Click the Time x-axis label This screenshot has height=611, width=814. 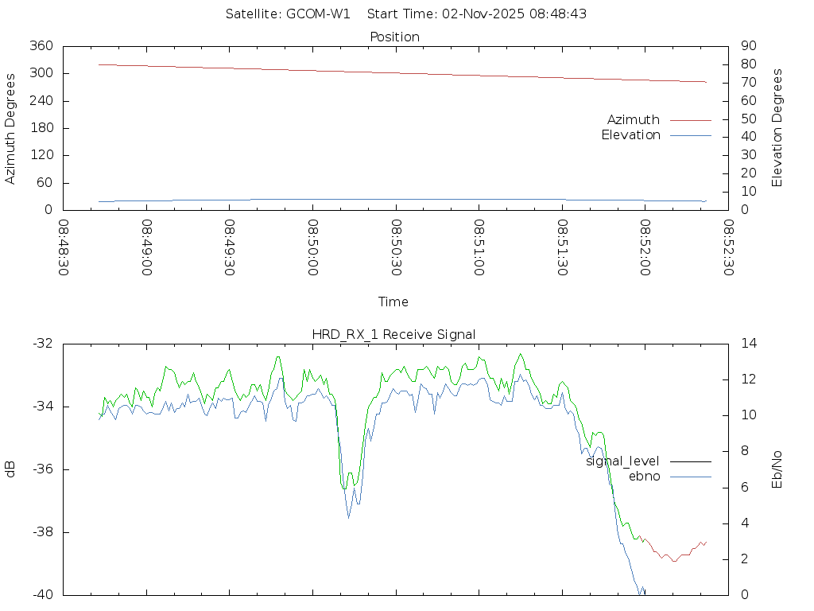point(393,302)
